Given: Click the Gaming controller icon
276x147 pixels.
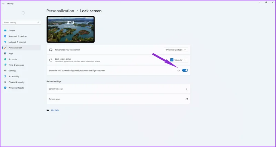Looking at the screenshot, I should click(5, 71).
